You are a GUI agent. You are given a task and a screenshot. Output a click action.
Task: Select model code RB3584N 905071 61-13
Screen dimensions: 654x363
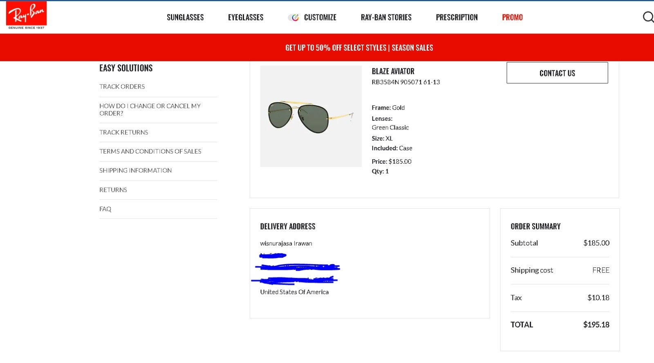405,82
